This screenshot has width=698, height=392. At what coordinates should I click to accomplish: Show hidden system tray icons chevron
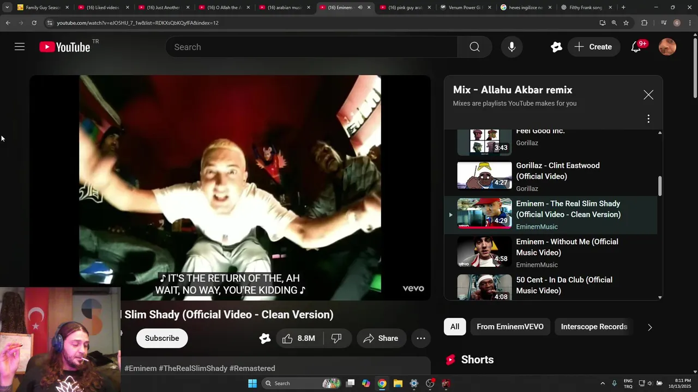[x=603, y=383]
